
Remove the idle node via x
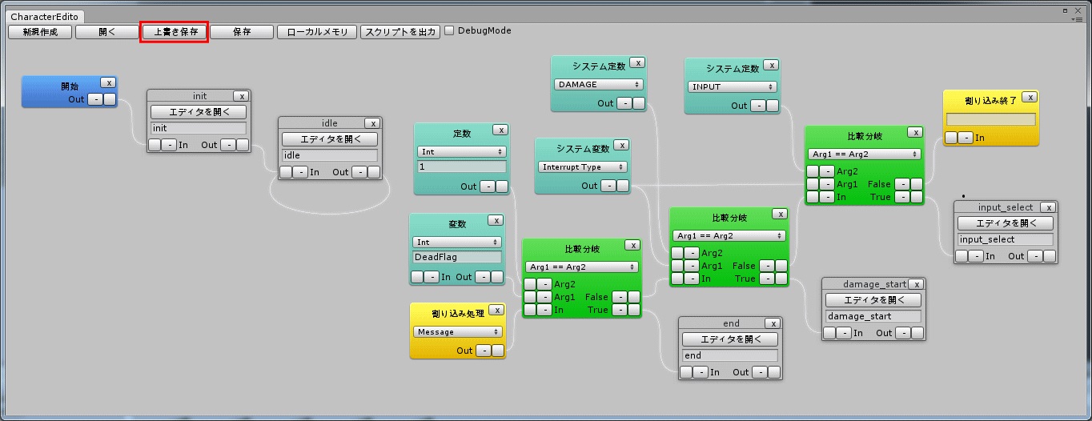click(x=372, y=123)
